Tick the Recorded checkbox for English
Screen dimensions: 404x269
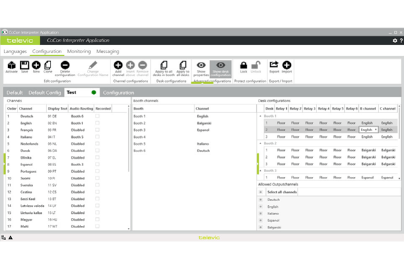[x=97, y=123]
